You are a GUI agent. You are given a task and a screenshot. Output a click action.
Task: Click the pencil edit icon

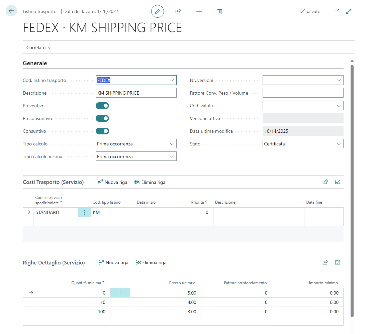pyautogui.click(x=158, y=11)
